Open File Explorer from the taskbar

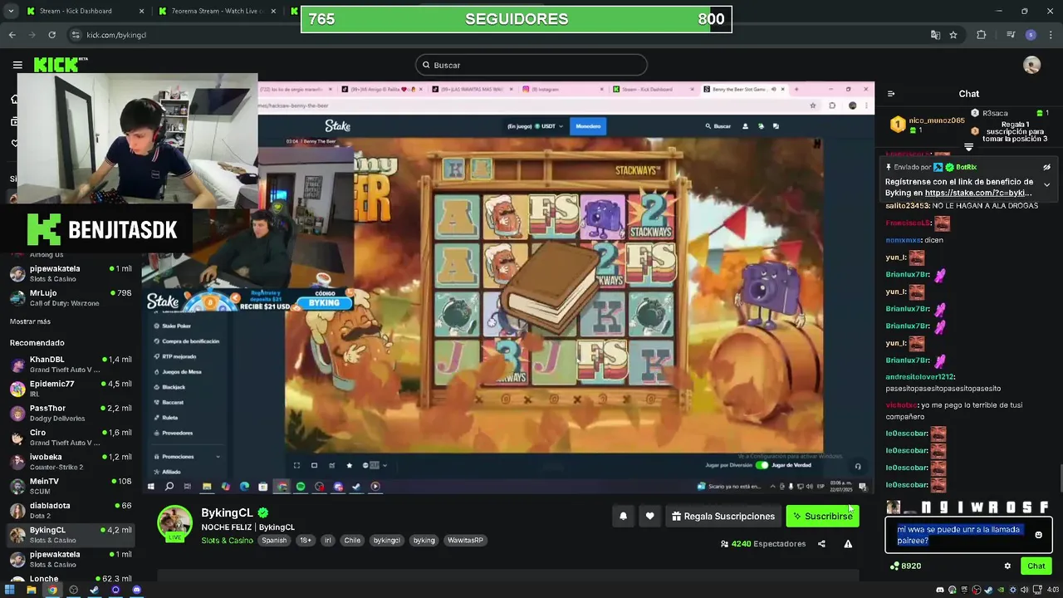[31, 591]
